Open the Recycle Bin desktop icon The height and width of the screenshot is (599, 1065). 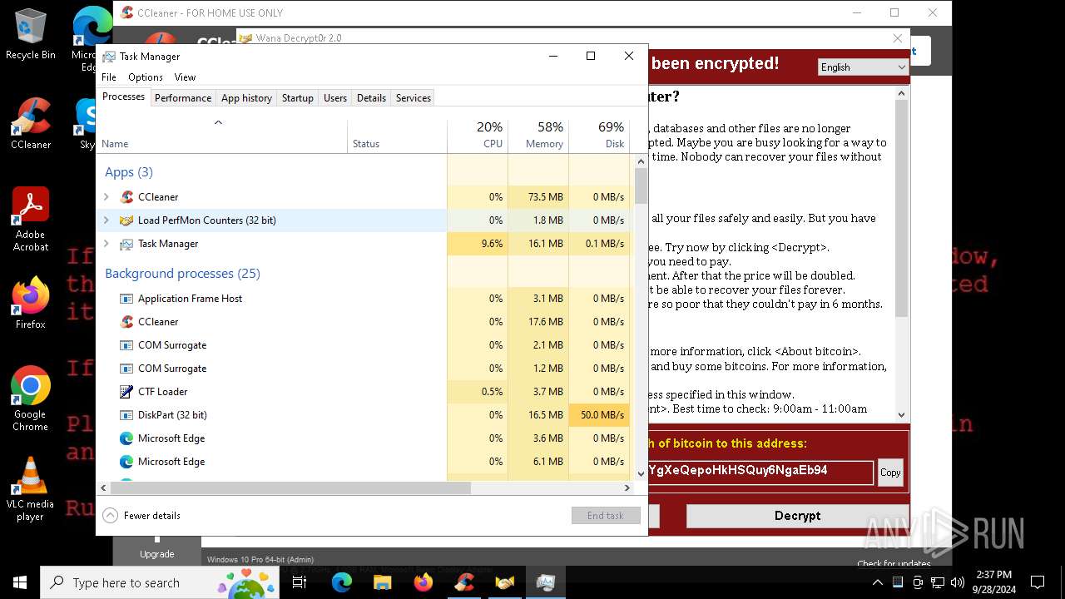[30, 33]
